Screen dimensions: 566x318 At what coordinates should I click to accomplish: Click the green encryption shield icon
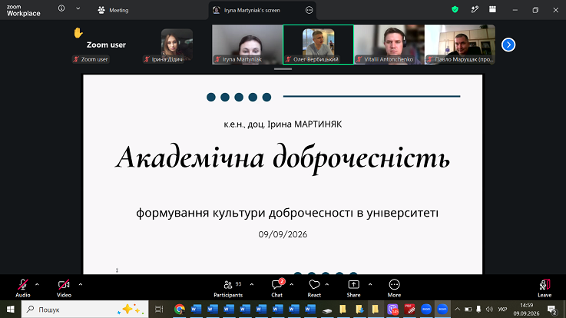[x=455, y=10]
